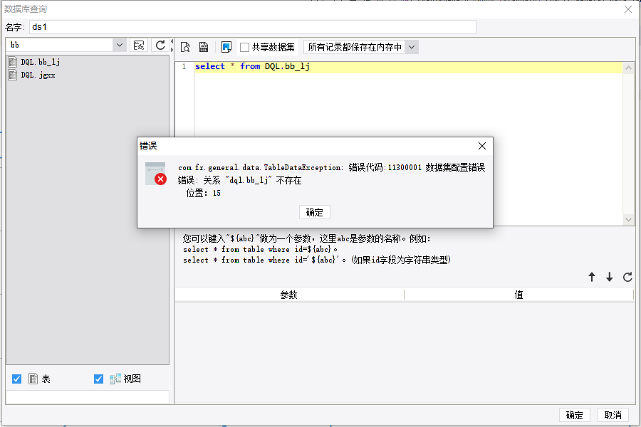Uncheck the 表 checkbox

click(x=17, y=379)
